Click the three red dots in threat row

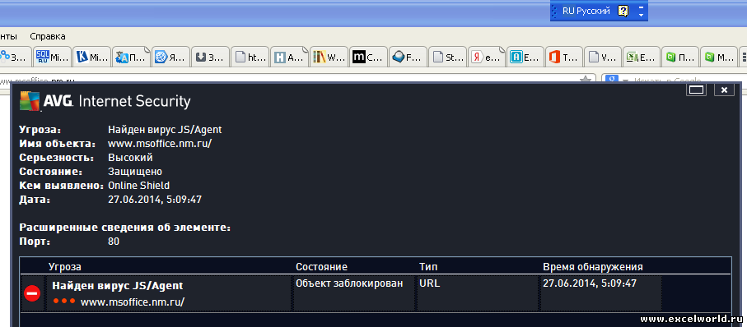[x=64, y=301]
